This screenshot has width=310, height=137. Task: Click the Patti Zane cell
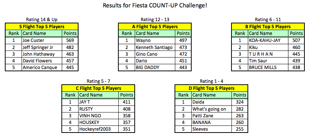click(211, 116)
